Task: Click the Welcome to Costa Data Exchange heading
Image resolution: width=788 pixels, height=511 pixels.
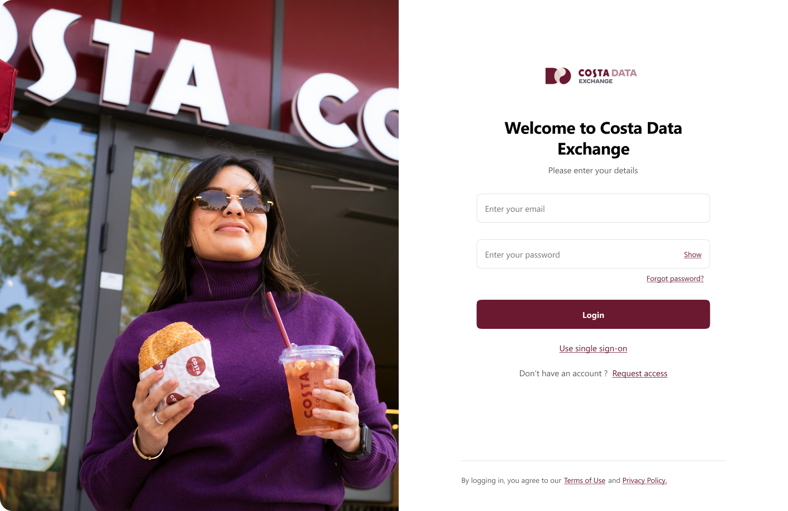Action: 593,138
